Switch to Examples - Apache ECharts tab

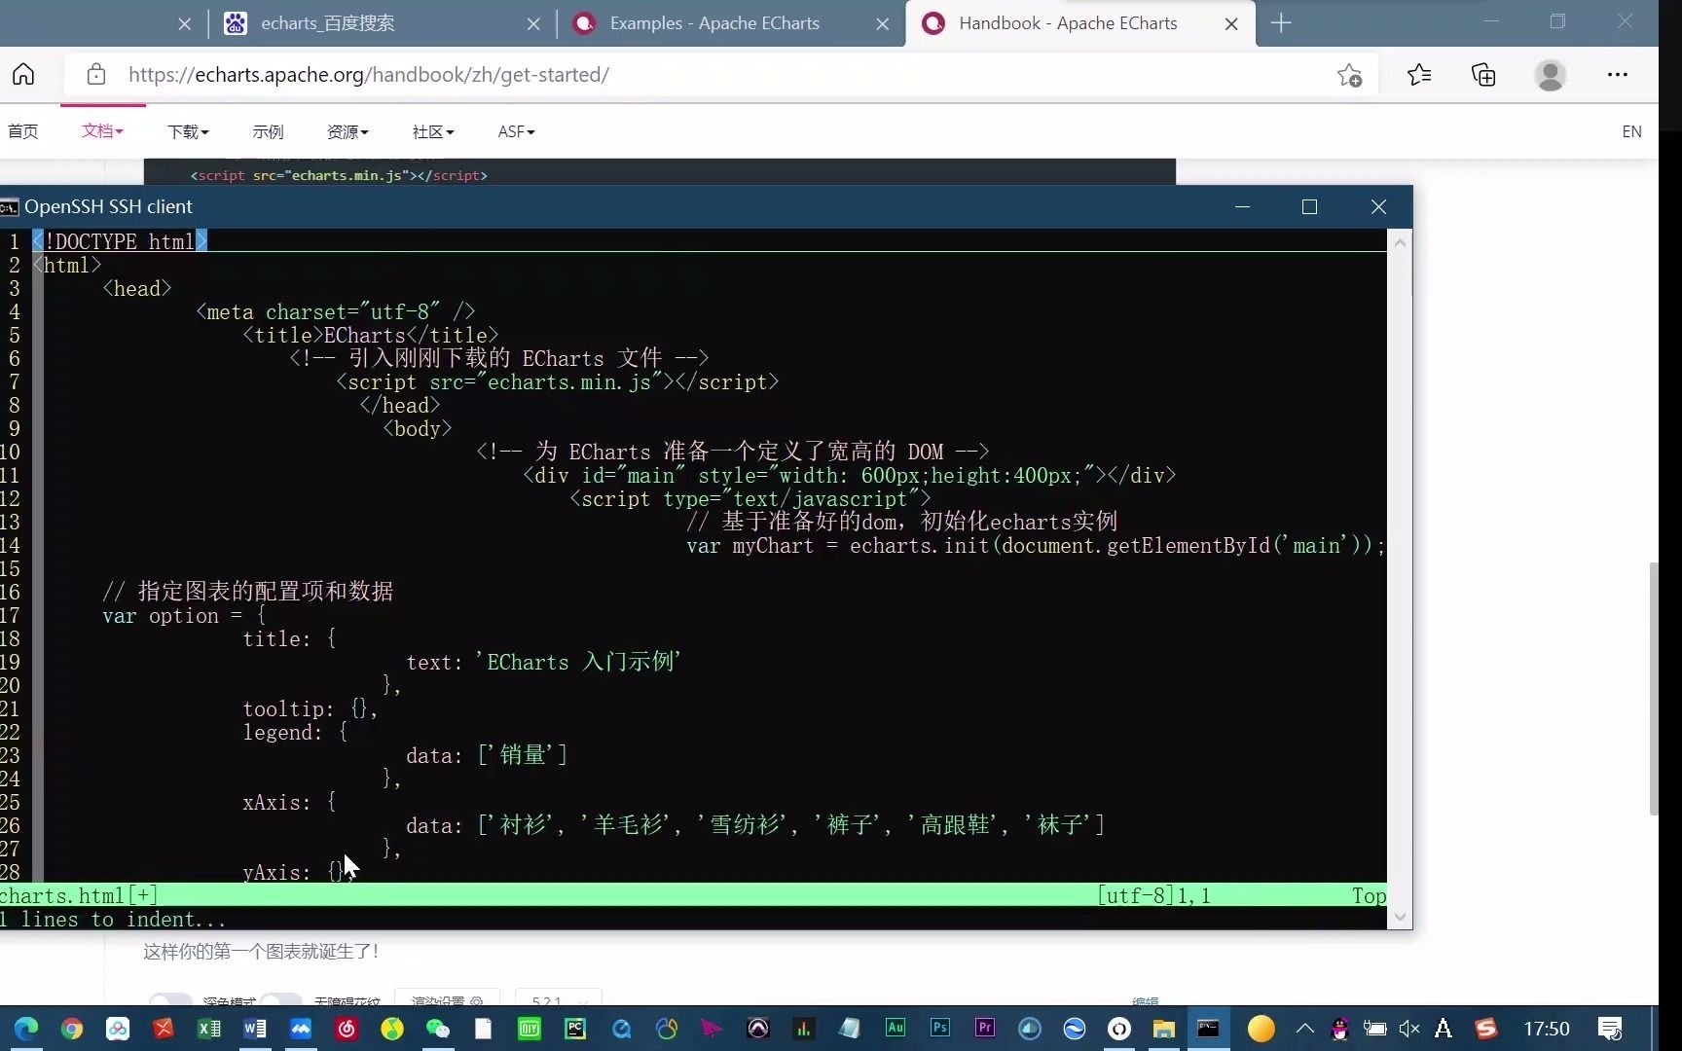coord(731,23)
